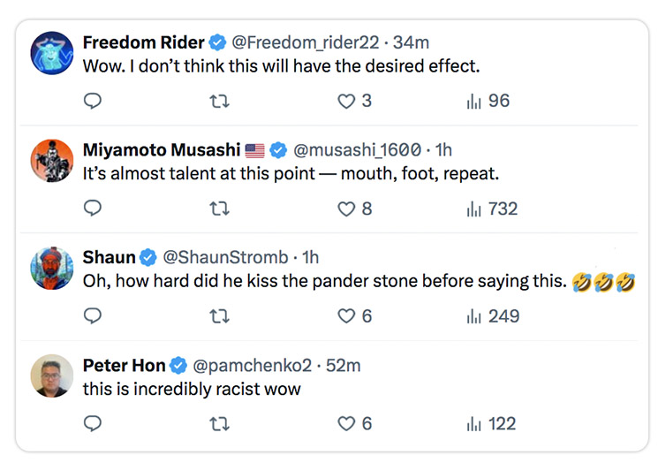Reply to Peter Hon's tweet
This screenshot has width=658, height=463.
point(93,424)
